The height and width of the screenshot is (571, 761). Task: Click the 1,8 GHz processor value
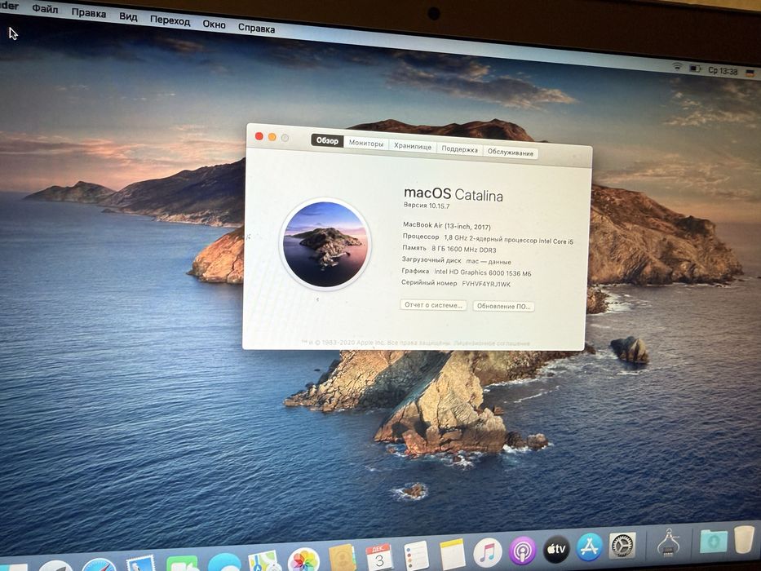click(509, 239)
